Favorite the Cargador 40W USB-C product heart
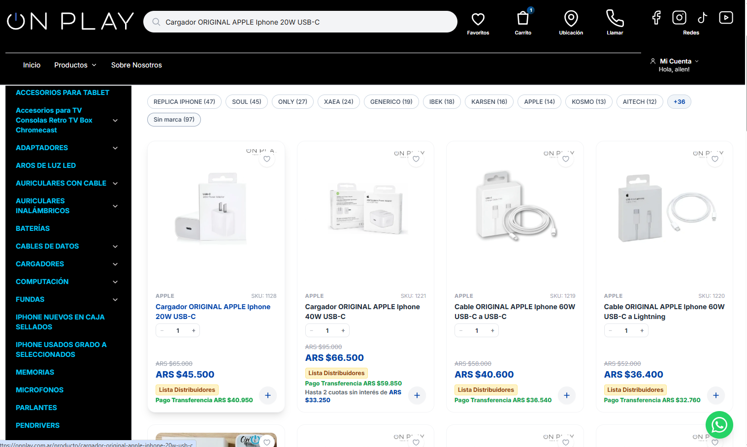This screenshot has height=447, width=747. click(x=416, y=159)
